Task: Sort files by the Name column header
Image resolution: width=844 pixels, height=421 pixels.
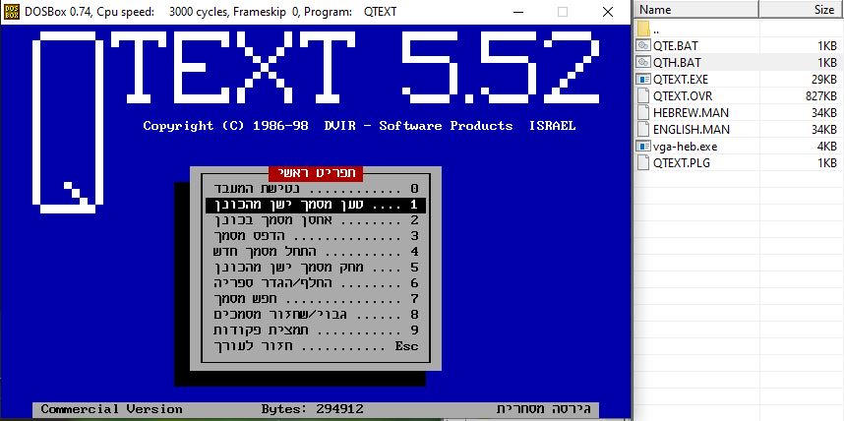Action: pyautogui.click(x=696, y=9)
